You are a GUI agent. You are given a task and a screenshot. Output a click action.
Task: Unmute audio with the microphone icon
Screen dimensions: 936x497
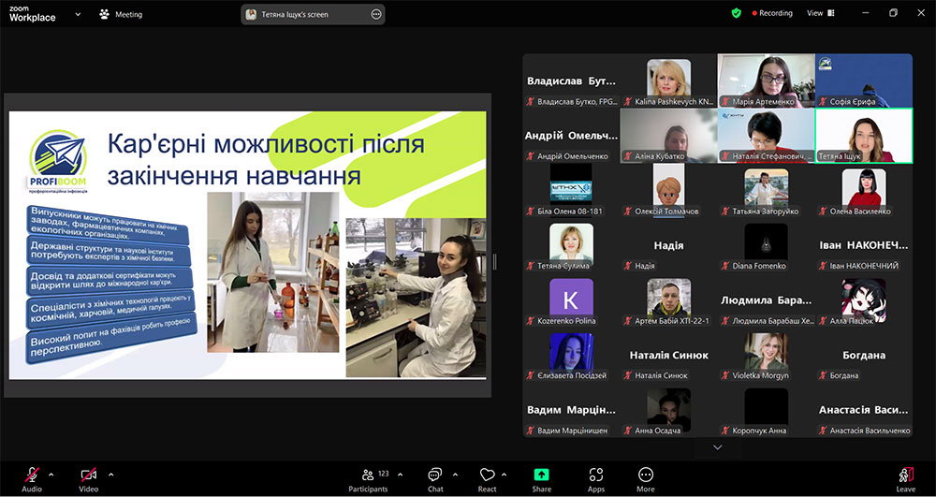[x=32, y=475]
